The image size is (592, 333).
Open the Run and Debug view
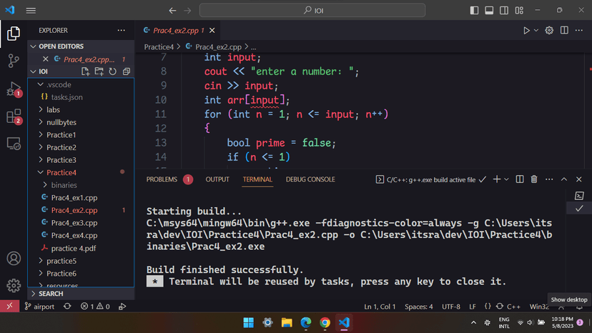point(14,89)
